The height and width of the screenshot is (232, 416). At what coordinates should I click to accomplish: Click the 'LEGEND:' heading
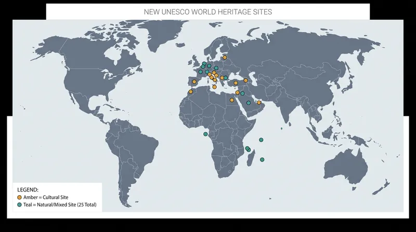point(28,190)
